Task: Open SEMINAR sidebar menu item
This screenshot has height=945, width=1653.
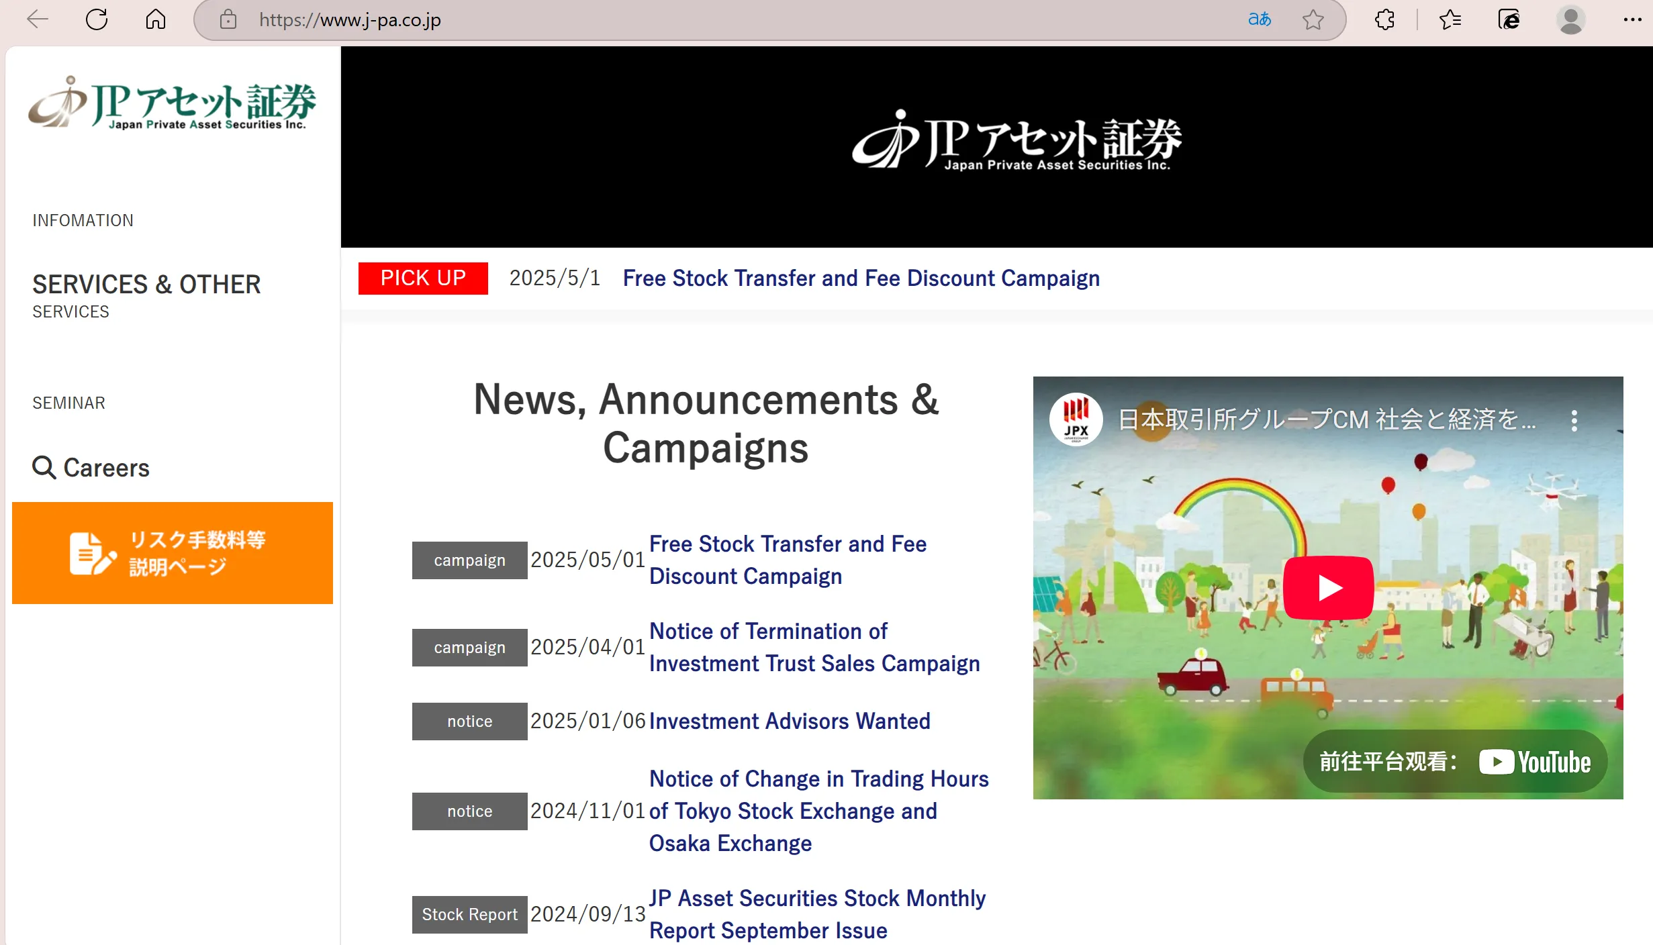Action: (68, 403)
